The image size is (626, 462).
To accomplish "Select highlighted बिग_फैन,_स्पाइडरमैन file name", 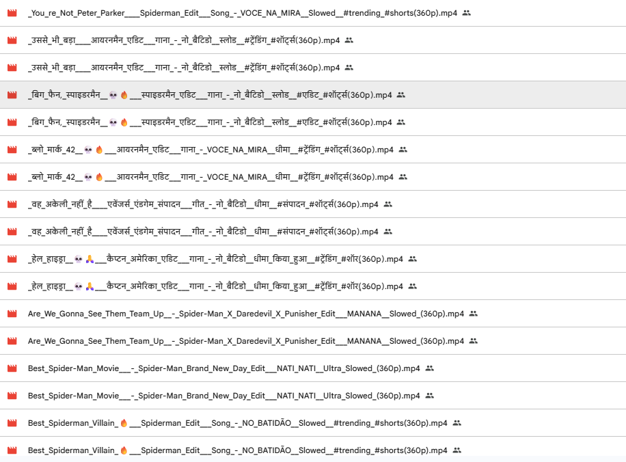I will coord(210,95).
